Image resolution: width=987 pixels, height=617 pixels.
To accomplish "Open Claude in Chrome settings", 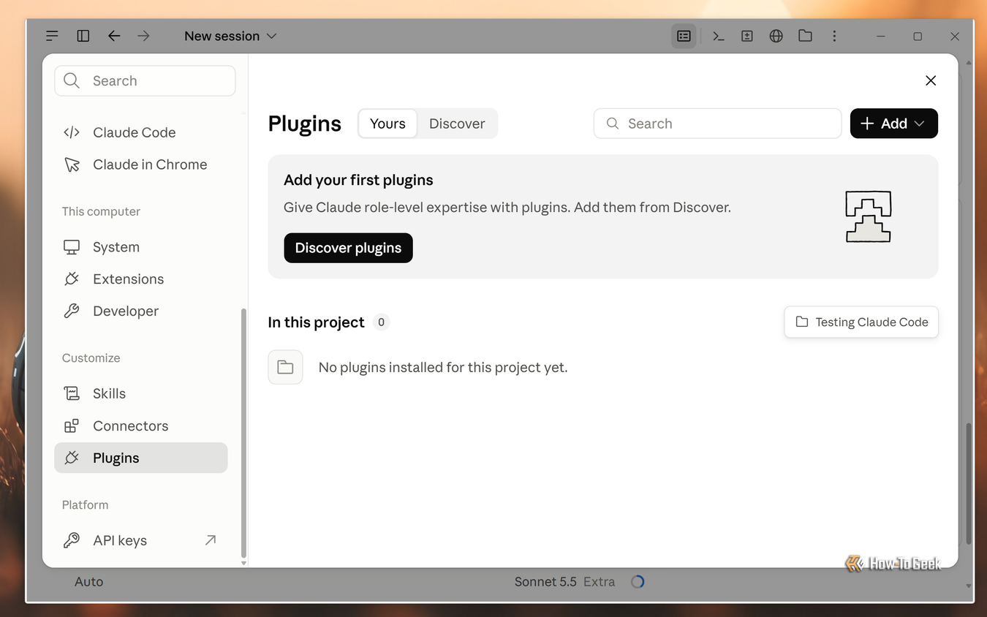I will point(141,164).
